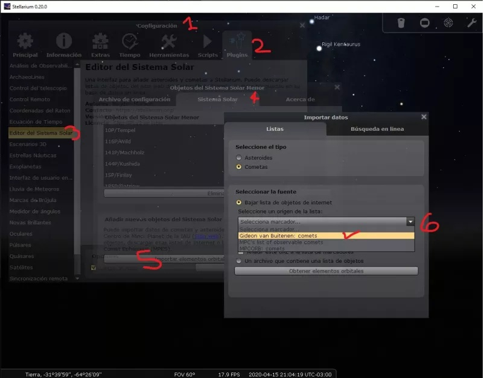Viewport: 484px width, 378px height.
Task: Click the Eliminar button under object list
Action: point(164,194)
